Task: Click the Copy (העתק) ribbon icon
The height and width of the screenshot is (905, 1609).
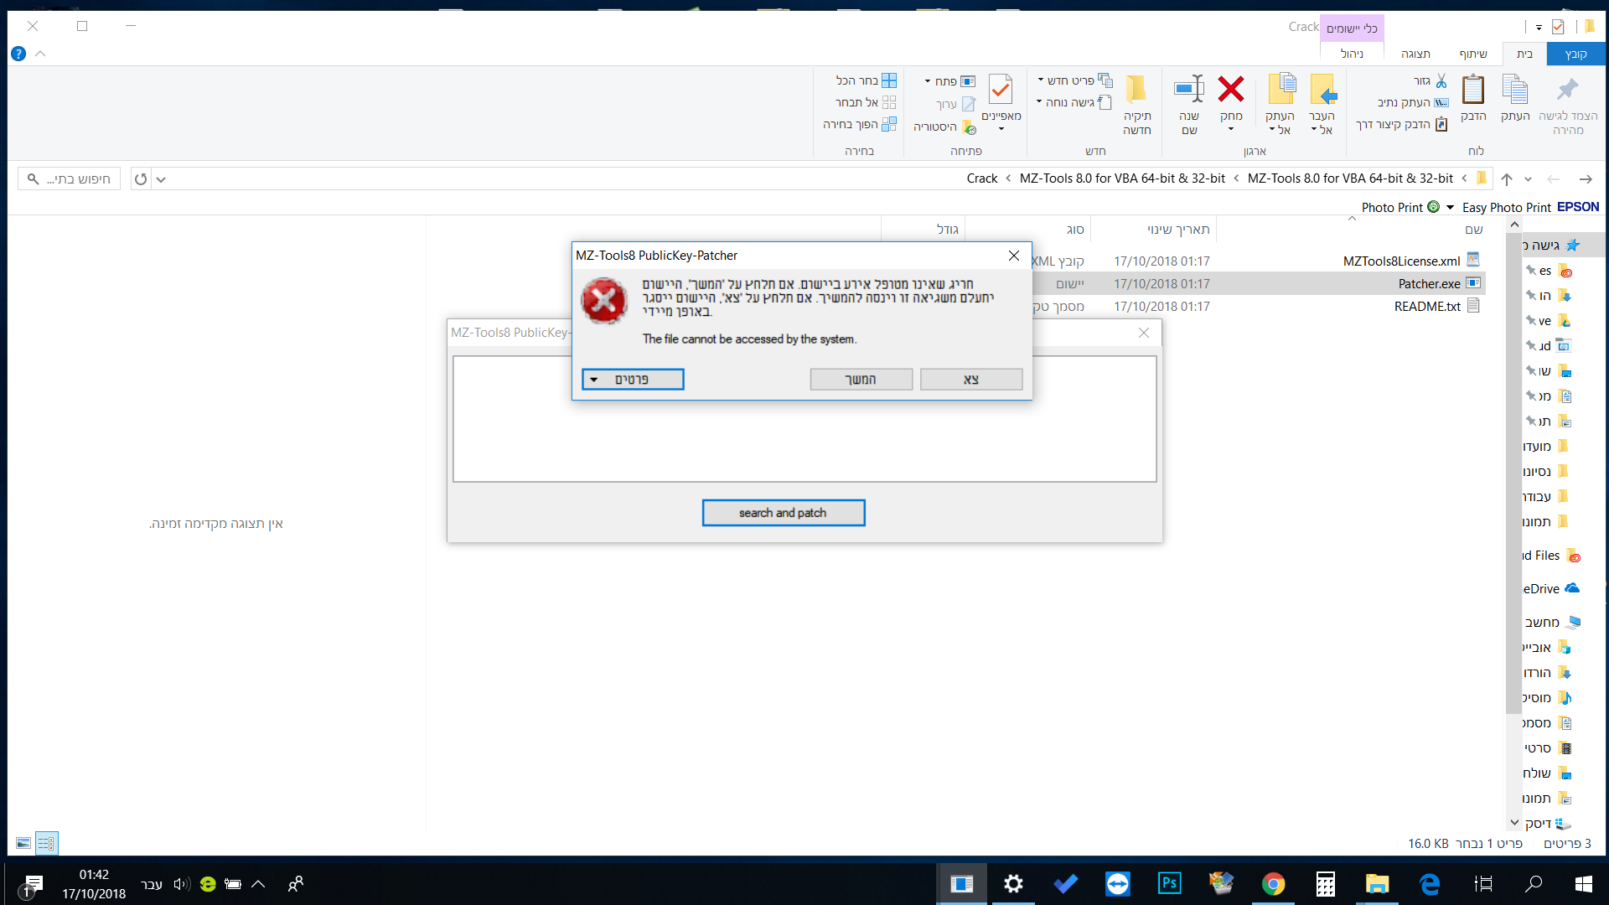Action: [x=1514, y=90]
